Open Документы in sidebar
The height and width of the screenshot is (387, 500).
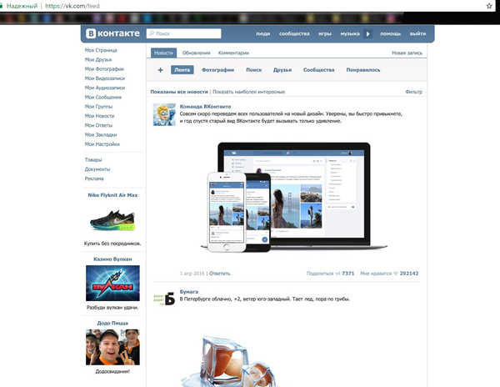pyautogui.click(x=97, y=169)
